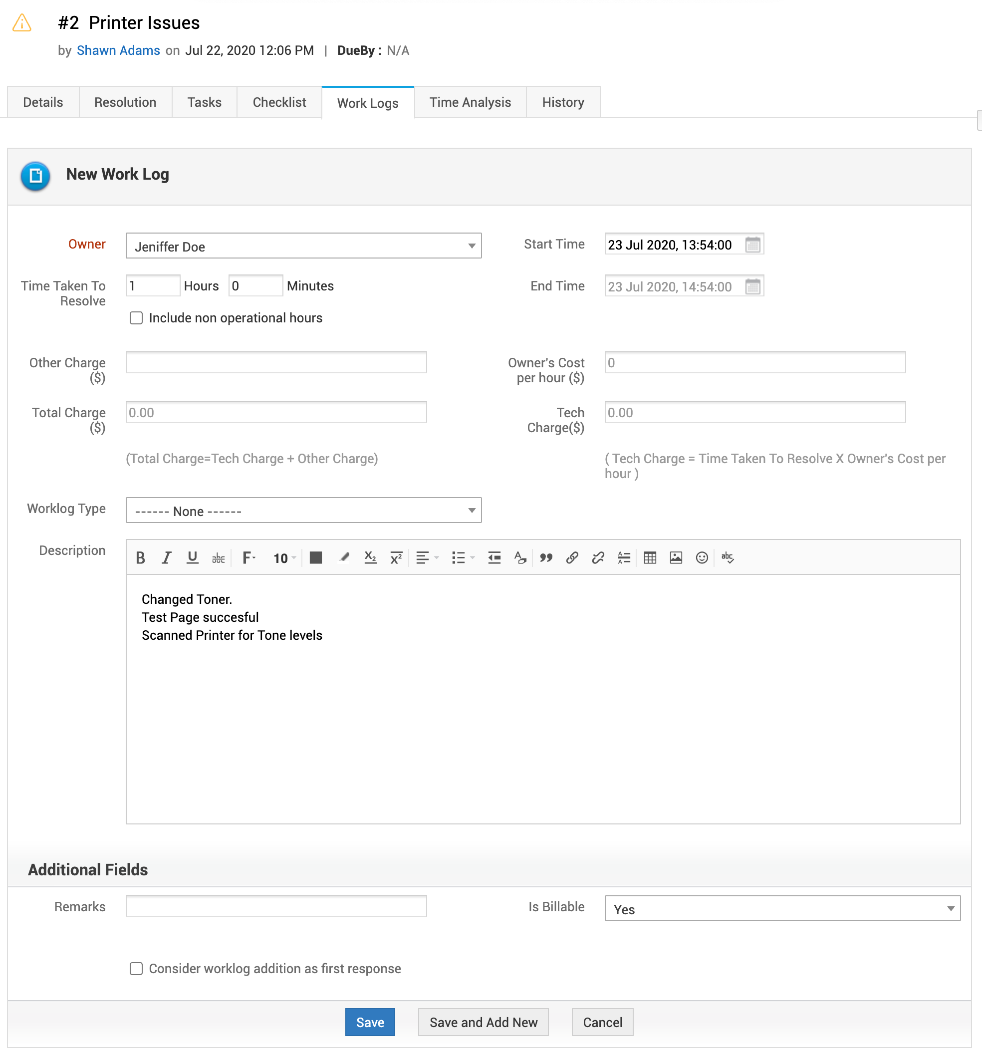Apply strikethrough formatting in editor
This screenshot has height=1050, width=982.
pyautogui.click(x=218, y=558)
